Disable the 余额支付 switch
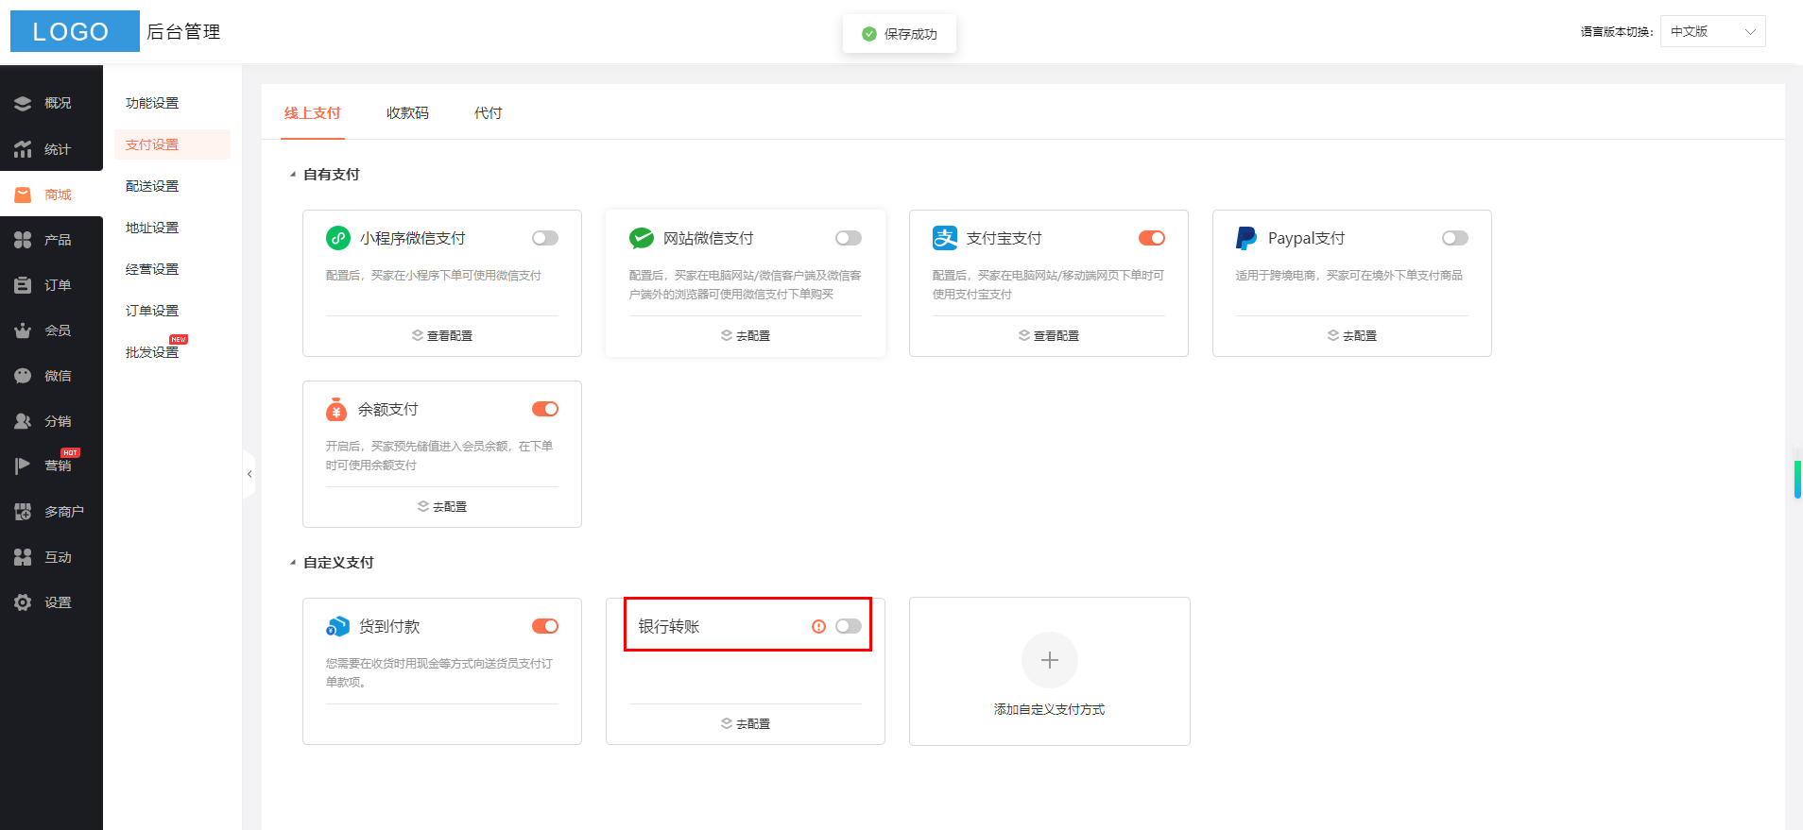 (x=545, y=409)
